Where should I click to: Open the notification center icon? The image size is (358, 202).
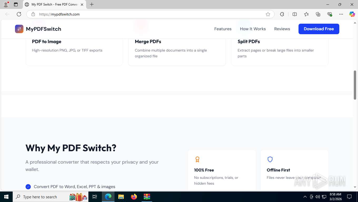point(349,197)
